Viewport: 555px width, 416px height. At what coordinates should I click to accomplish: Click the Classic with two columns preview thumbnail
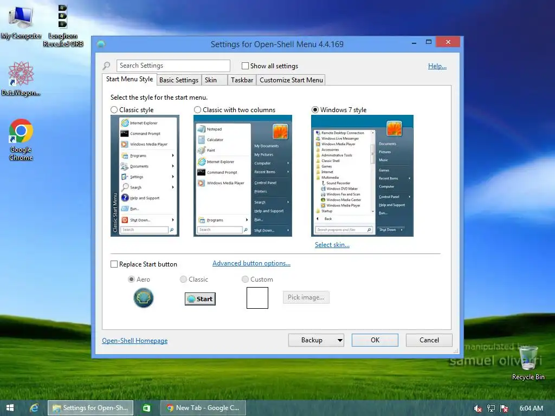(243, 176)
